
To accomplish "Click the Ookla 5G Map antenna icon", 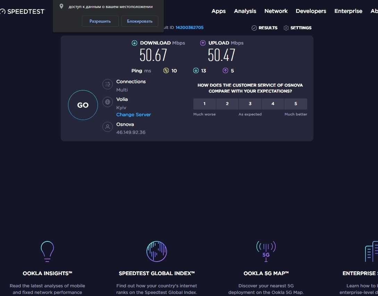I will point(266,251).
